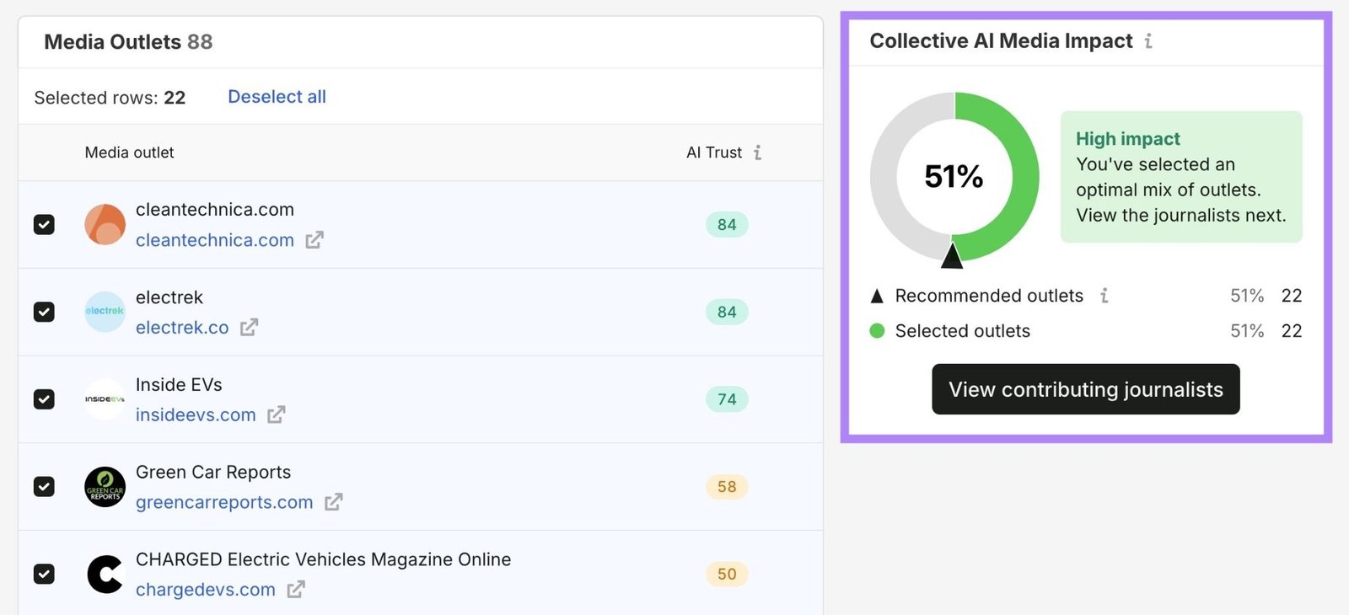Open chargedevs.com external link icon
Image resolution: width=1349 pixels, height=615 pixels.
coord(296,590)
